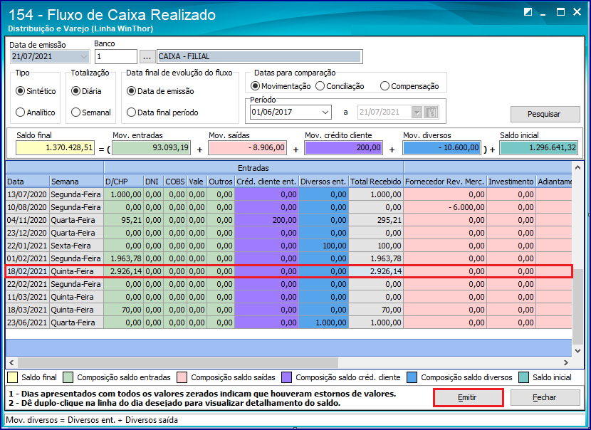Click the Saldo inicial teal value field
The width and height of the screenshot is (591, 430).
pyautogui.click(x=538, y=148)
